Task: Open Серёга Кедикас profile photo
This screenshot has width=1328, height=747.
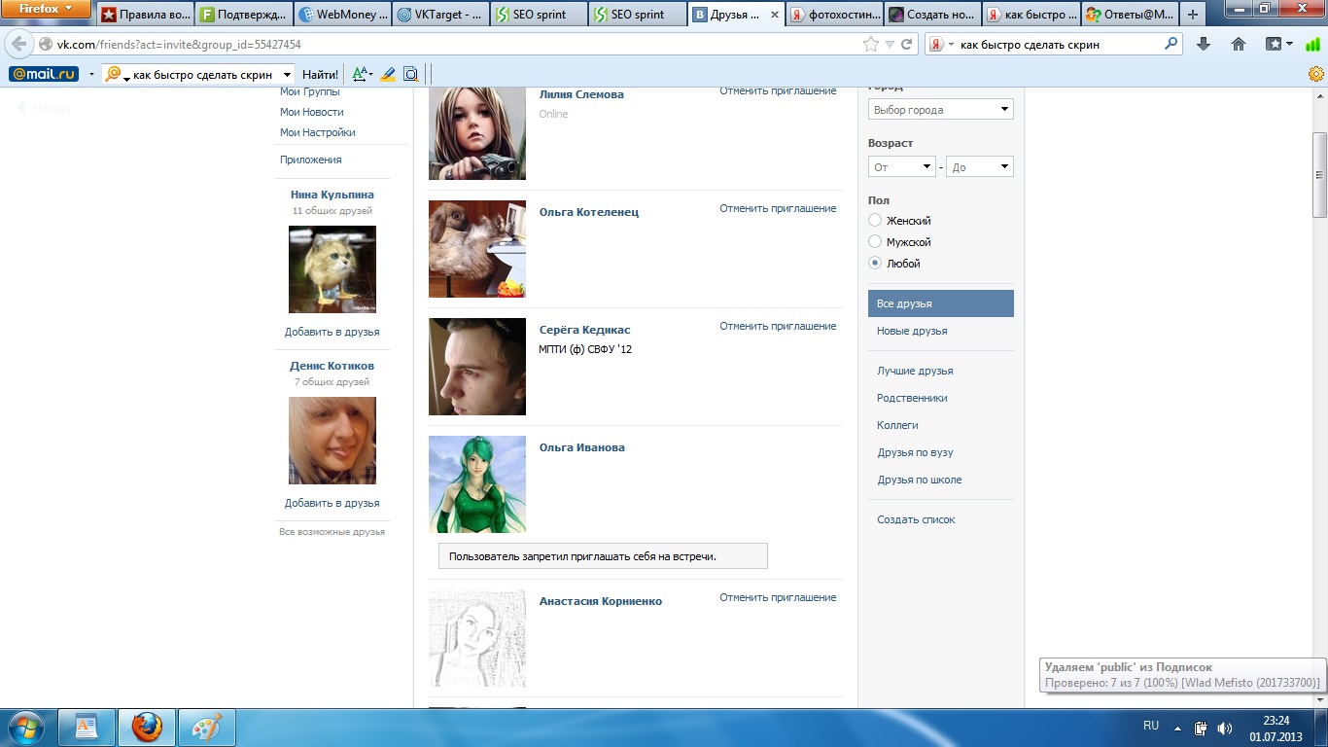Action: (x=477, y=367)
